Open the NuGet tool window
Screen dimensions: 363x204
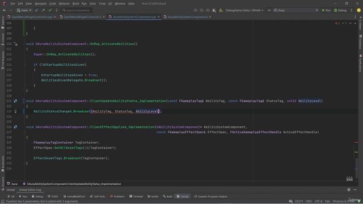coord(153,197)
